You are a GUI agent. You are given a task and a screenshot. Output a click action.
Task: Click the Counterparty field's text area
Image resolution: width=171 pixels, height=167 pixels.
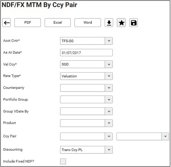click(83, 88)
